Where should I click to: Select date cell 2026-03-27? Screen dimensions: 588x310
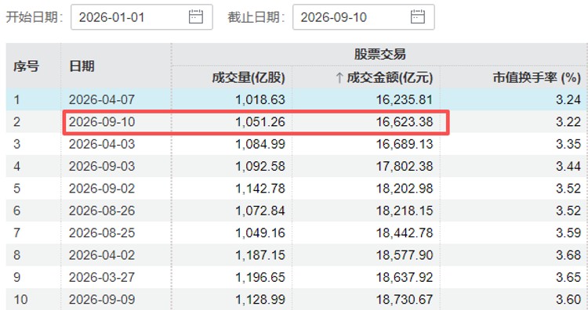102,277
